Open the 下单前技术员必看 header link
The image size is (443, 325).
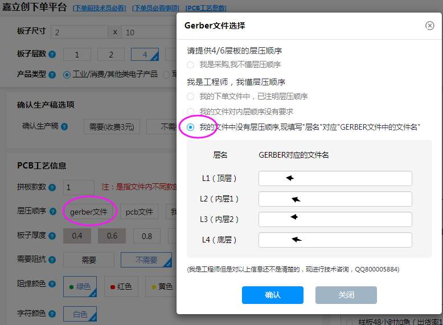tap(100, 9)
